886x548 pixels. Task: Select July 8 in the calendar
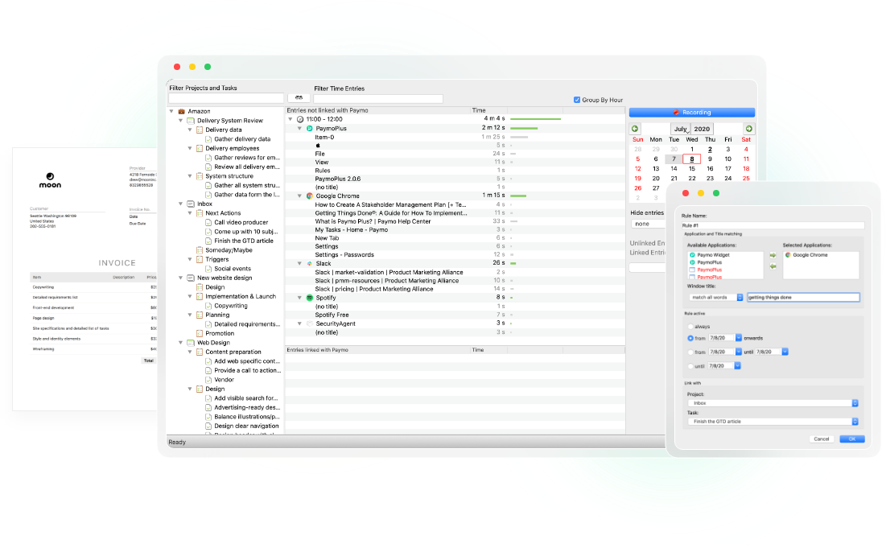tap(691, 159)
